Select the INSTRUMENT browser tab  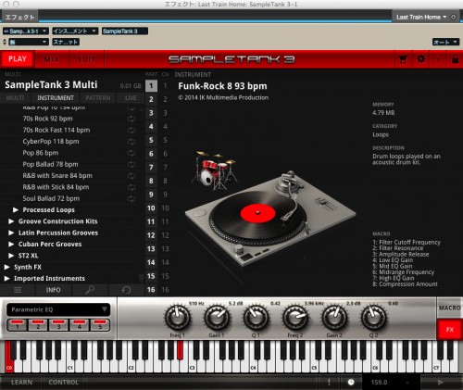click(56, 98)
